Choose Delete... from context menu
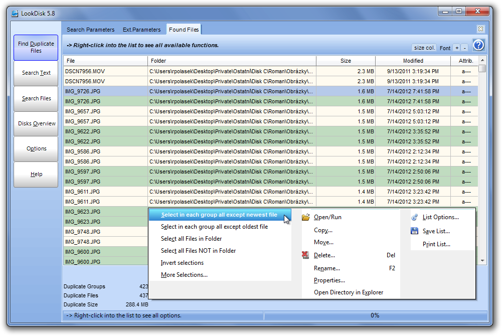Image resolution: width=502 pixels, height=336 pixels. (x=351, y=255)
